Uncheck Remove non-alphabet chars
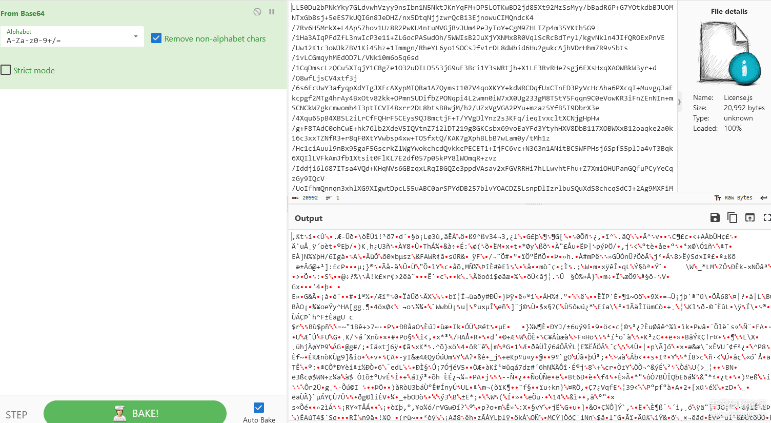The width and height of the screenshot is (771, 423). [156, 38]
